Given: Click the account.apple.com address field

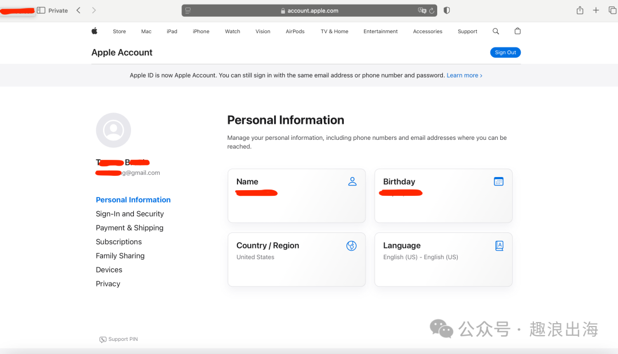Looking at the screenshot, I should coord(310,11).
